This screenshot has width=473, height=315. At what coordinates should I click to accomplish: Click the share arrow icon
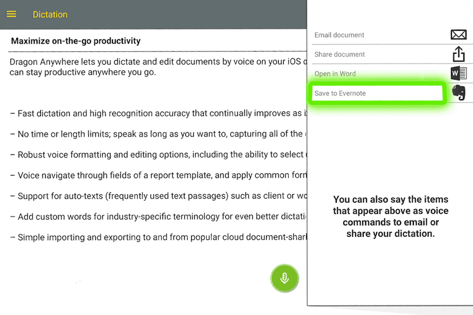coord(459,54)
